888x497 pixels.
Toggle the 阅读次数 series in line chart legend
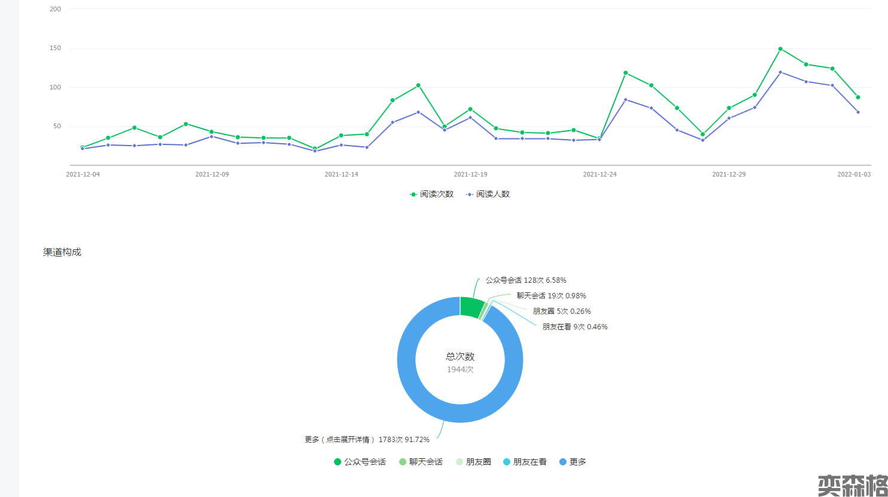tap(431, 194)
